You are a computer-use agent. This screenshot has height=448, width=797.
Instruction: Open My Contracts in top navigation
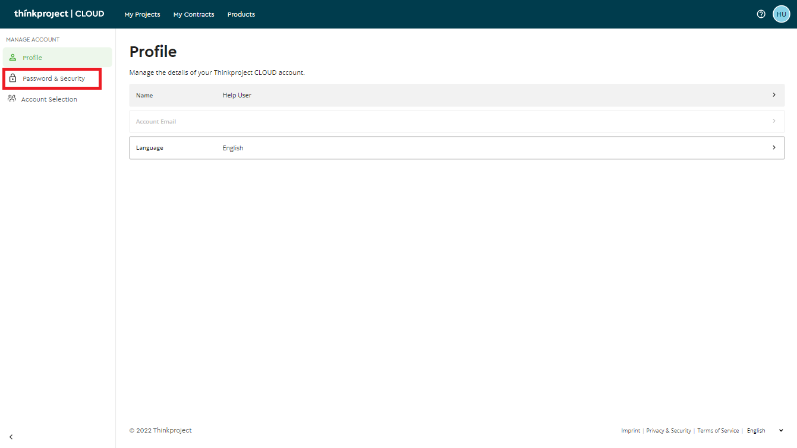coord(194,14)
